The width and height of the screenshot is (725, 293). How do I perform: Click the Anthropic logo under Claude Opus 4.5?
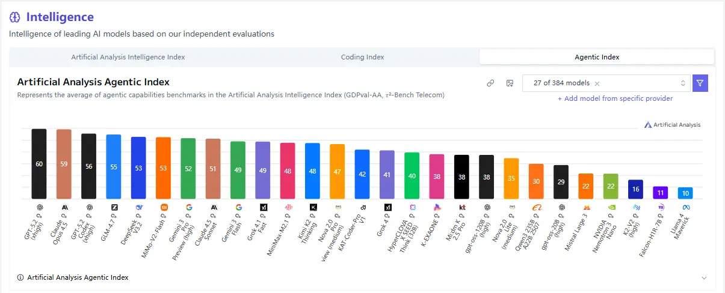64,207
